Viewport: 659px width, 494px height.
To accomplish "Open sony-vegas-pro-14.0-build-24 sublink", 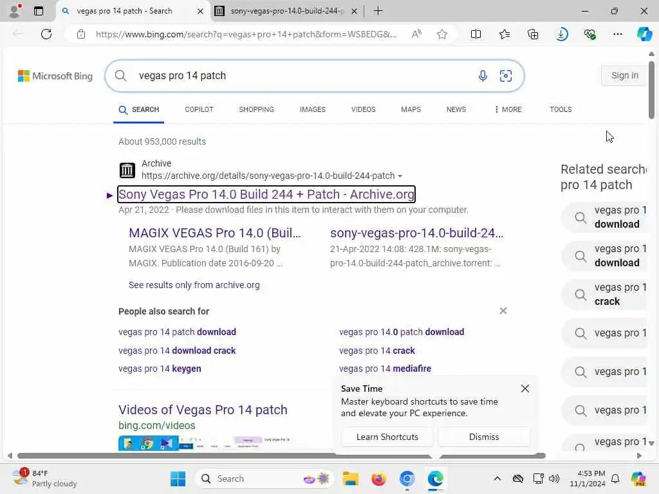I will point(416,233).
